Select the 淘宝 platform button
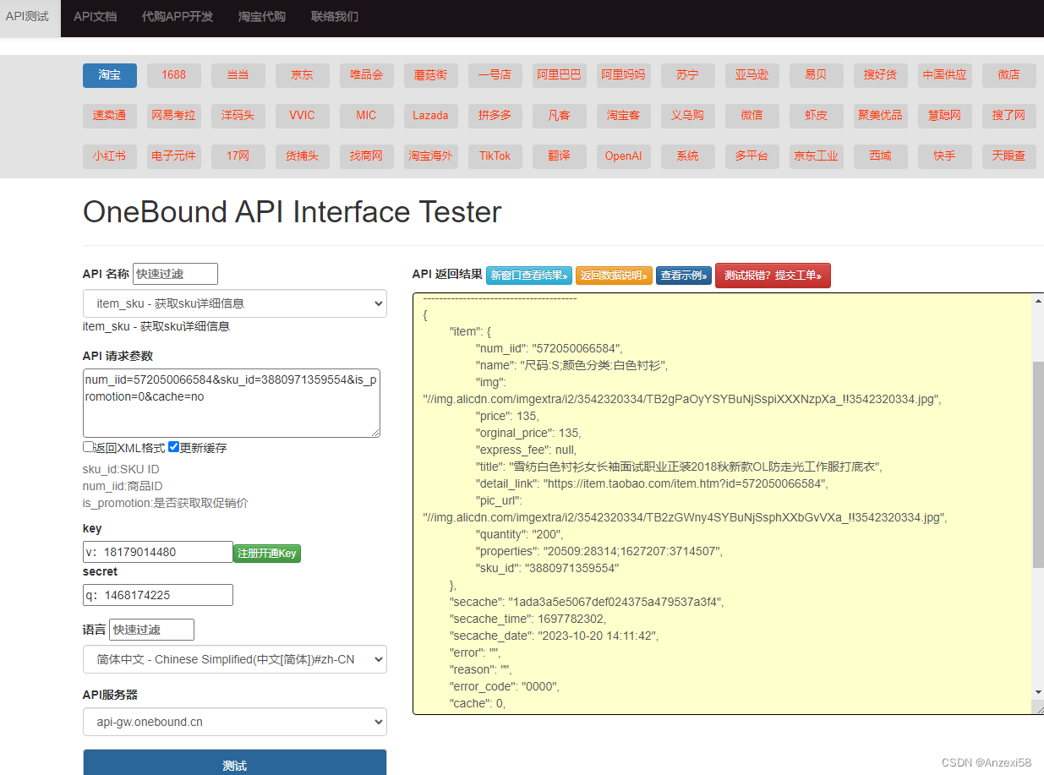The width and height of the screenshot is (1044, 775). [x=110, y=75]
